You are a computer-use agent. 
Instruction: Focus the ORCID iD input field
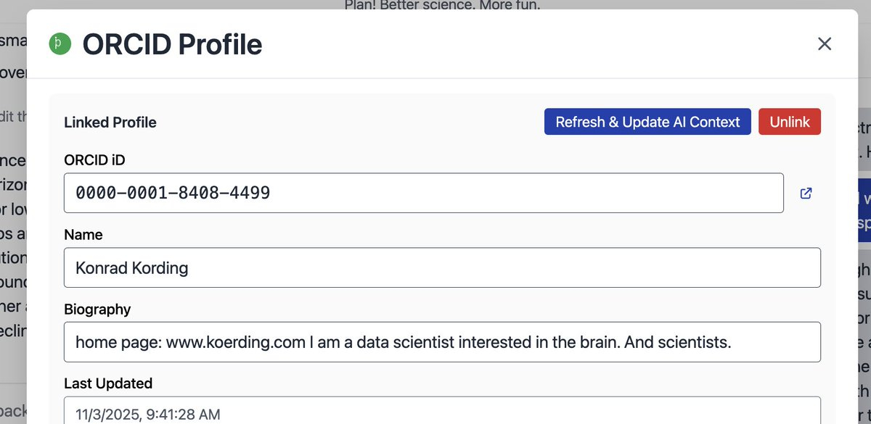(423, 193)
